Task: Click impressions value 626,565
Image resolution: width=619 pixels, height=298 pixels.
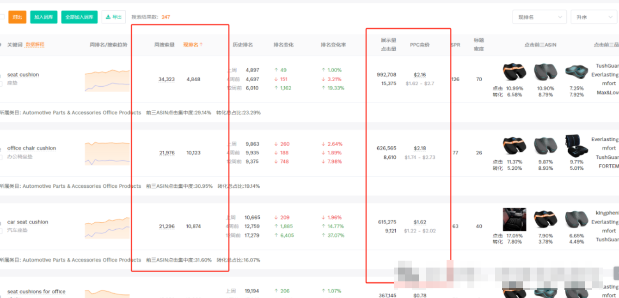Action: [x=386, y=148]
